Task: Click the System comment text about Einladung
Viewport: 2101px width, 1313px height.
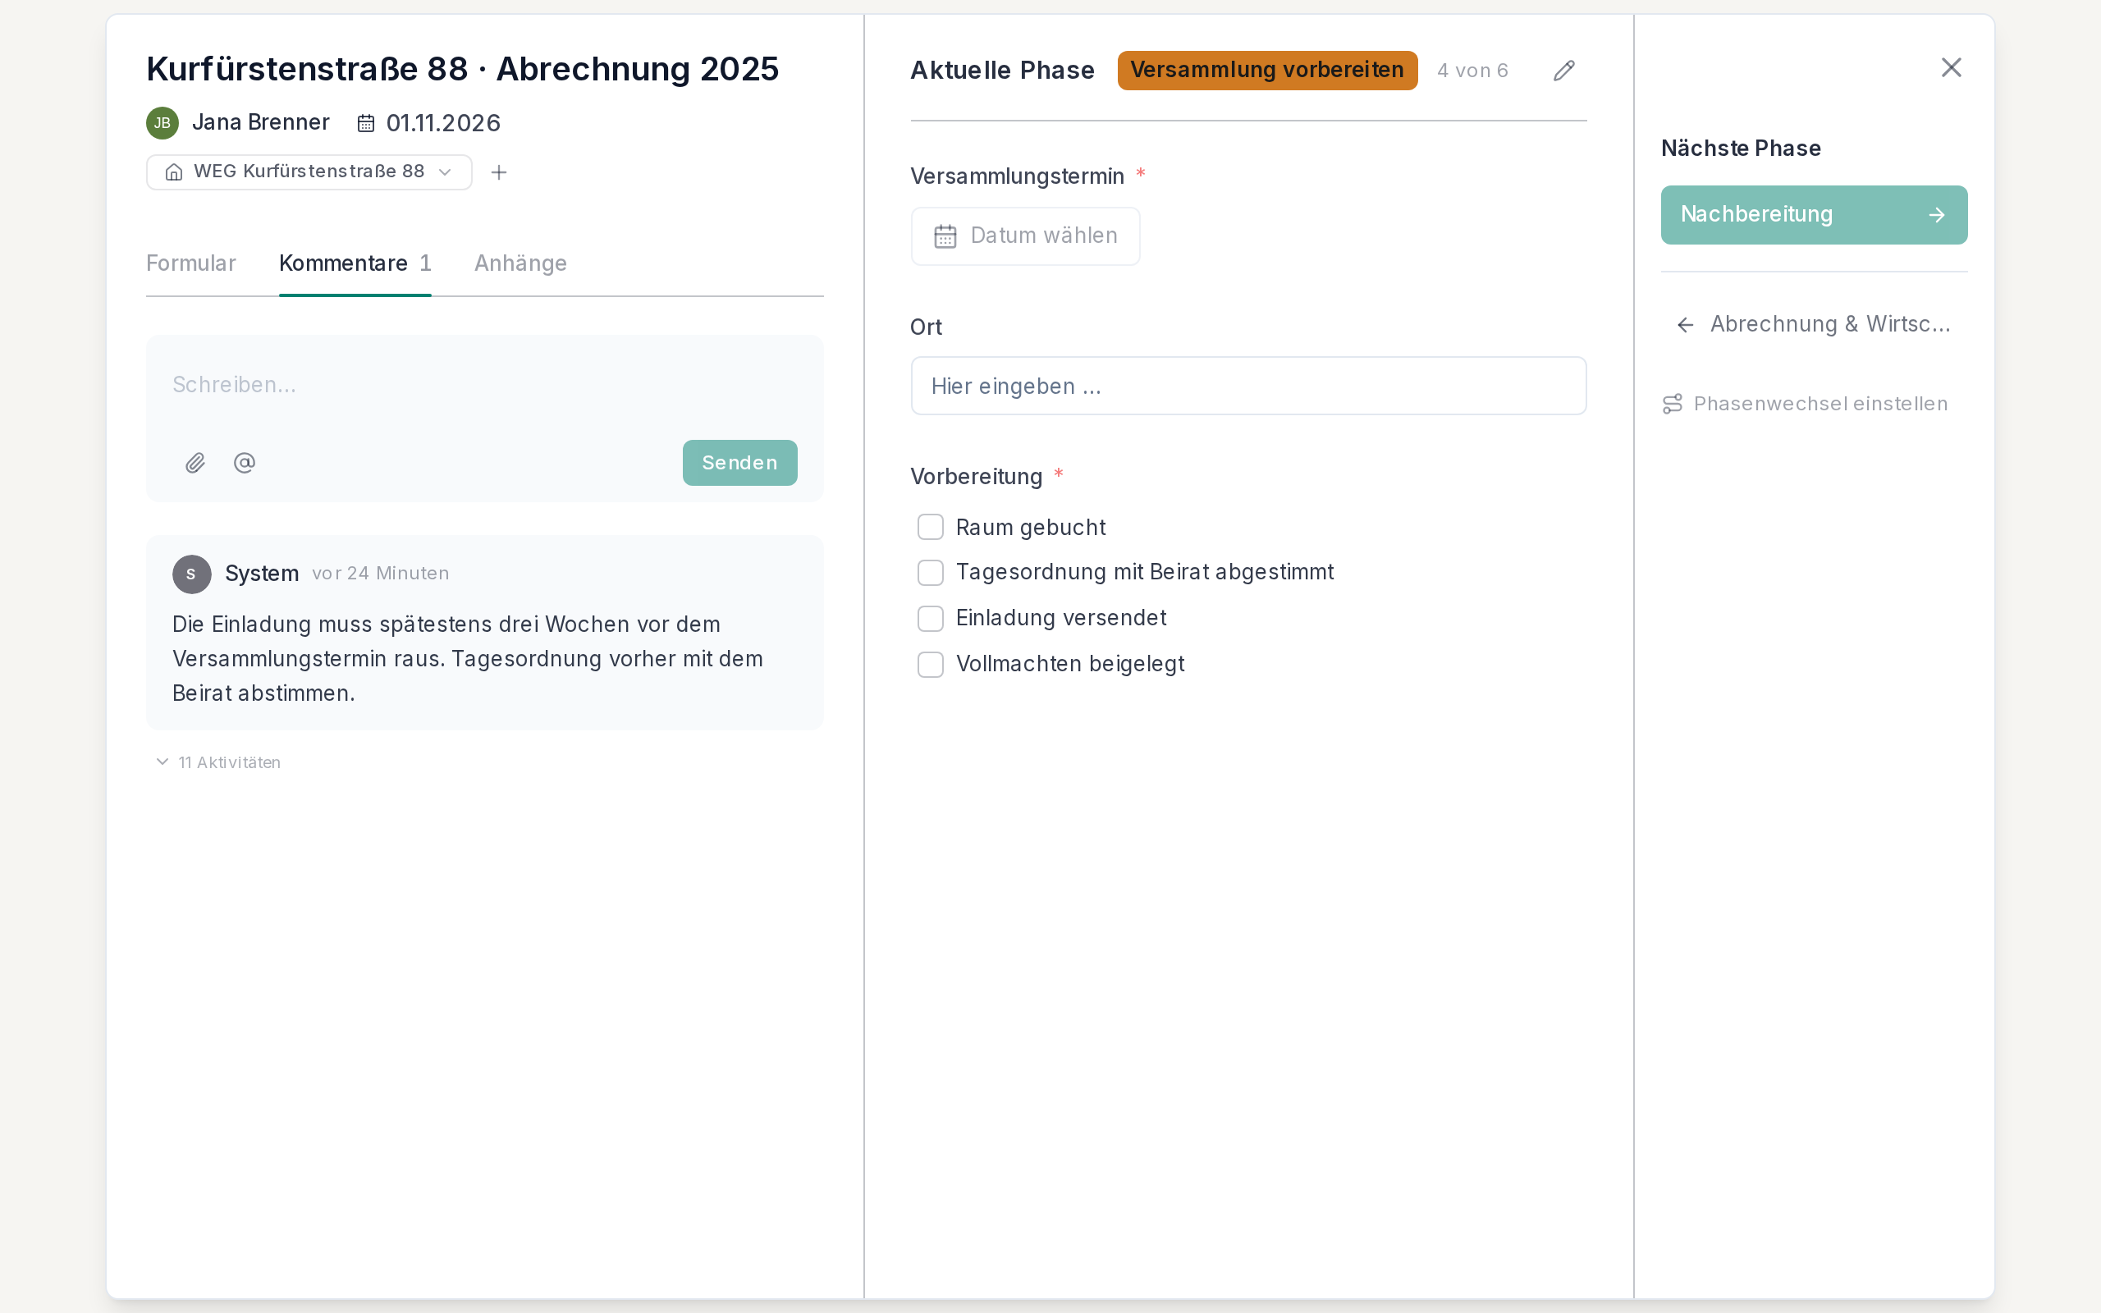Action: coord(468,658)
